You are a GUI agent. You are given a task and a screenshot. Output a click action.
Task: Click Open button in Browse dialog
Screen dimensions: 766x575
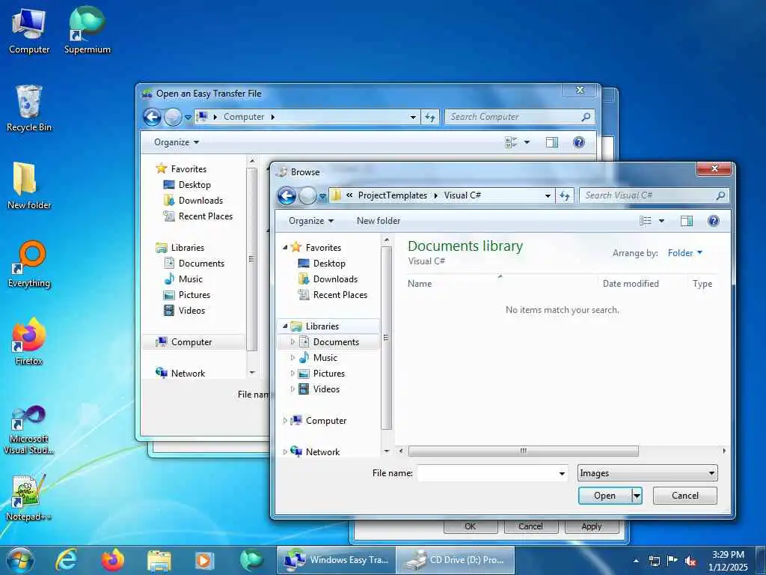point(604,496)
